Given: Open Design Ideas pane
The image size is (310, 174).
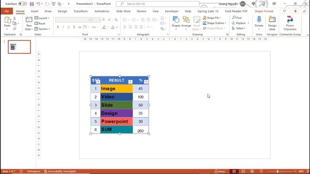Looking at the screenshot, I should click(272, 23).
